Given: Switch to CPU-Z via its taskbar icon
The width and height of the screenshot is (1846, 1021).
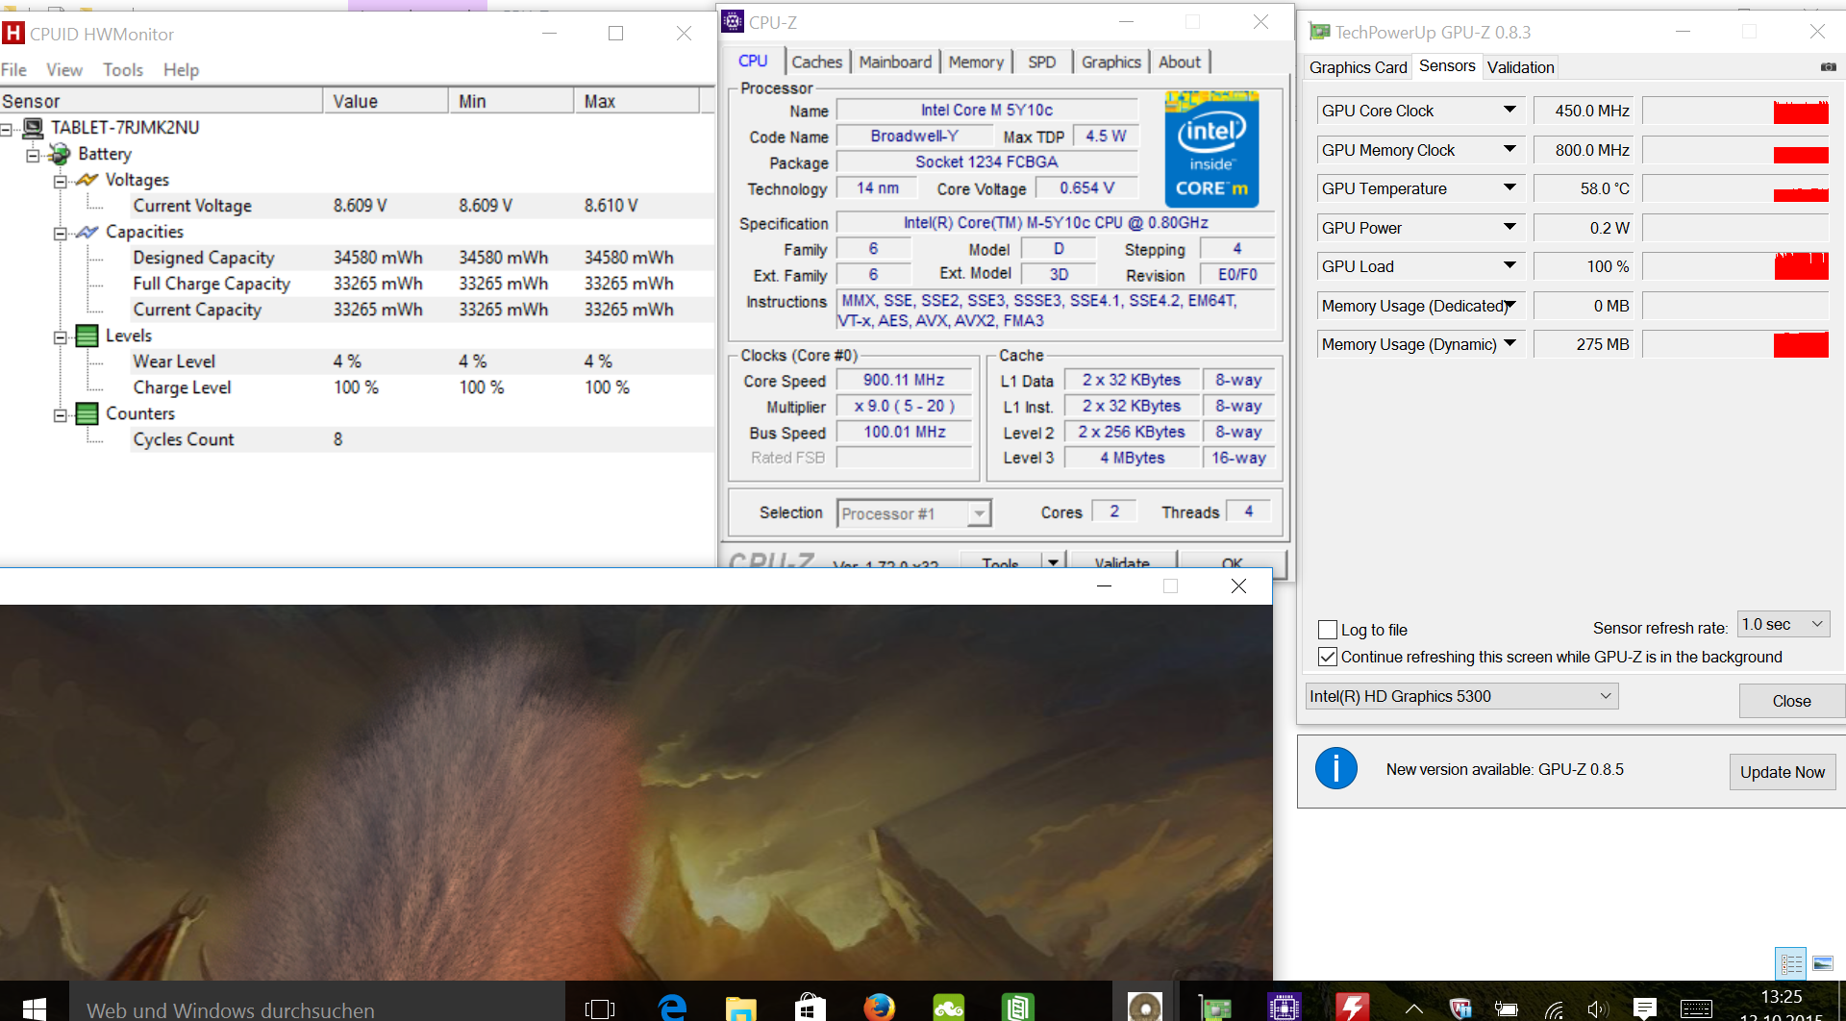Looking at the screenshot, I should click(1284, 1008).
